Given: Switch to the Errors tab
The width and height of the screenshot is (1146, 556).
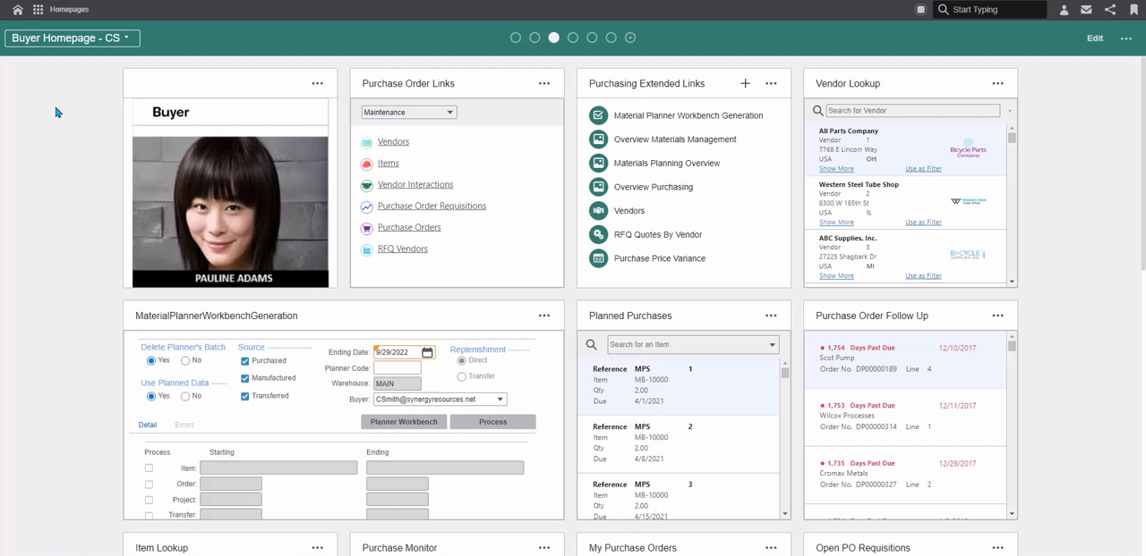Looking at the screenshot, I should pyautogui.click(x=184, y=425).
